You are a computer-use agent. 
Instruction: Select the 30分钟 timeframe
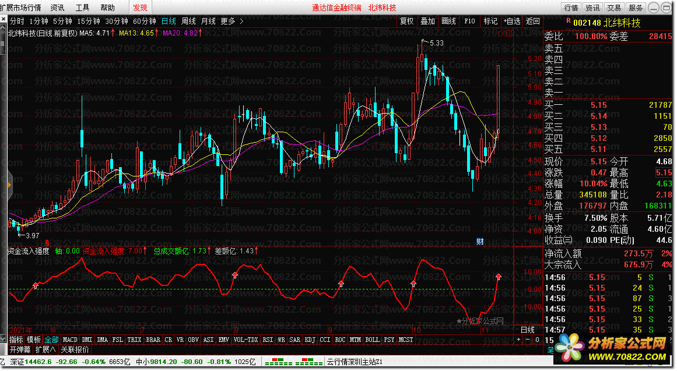tap(117, 21)
